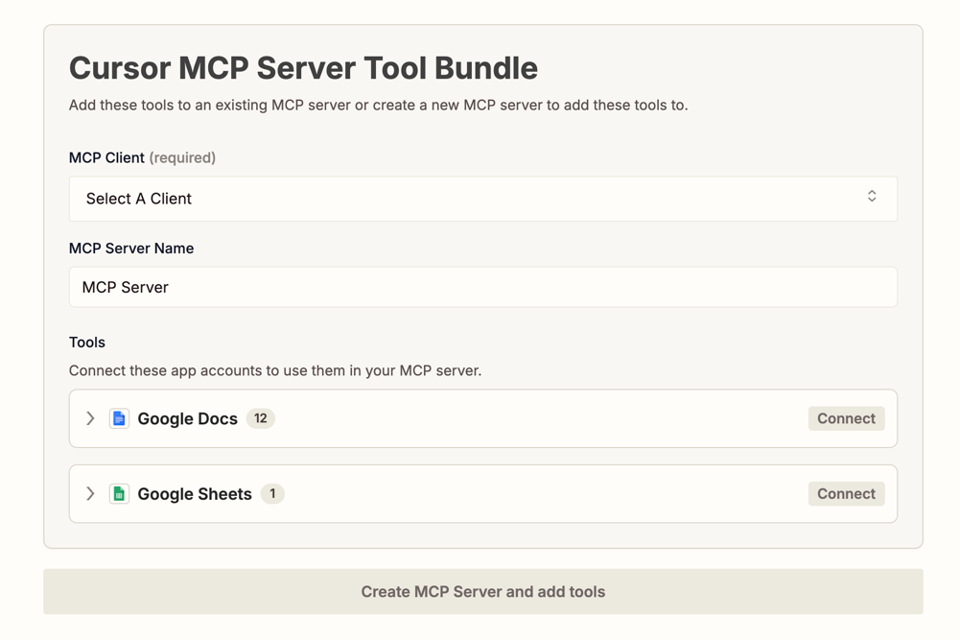Click the MCP Server Name label
This screenshot has height=640, width=960.
pyautogui.click(x=131, y=249)
